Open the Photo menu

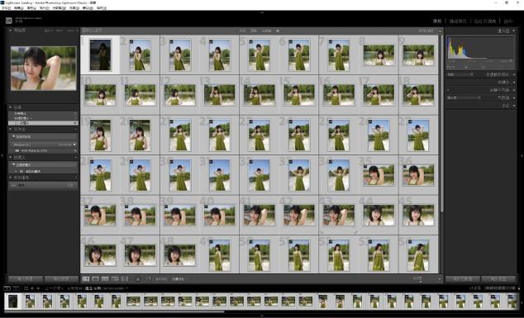coord(45,7)
